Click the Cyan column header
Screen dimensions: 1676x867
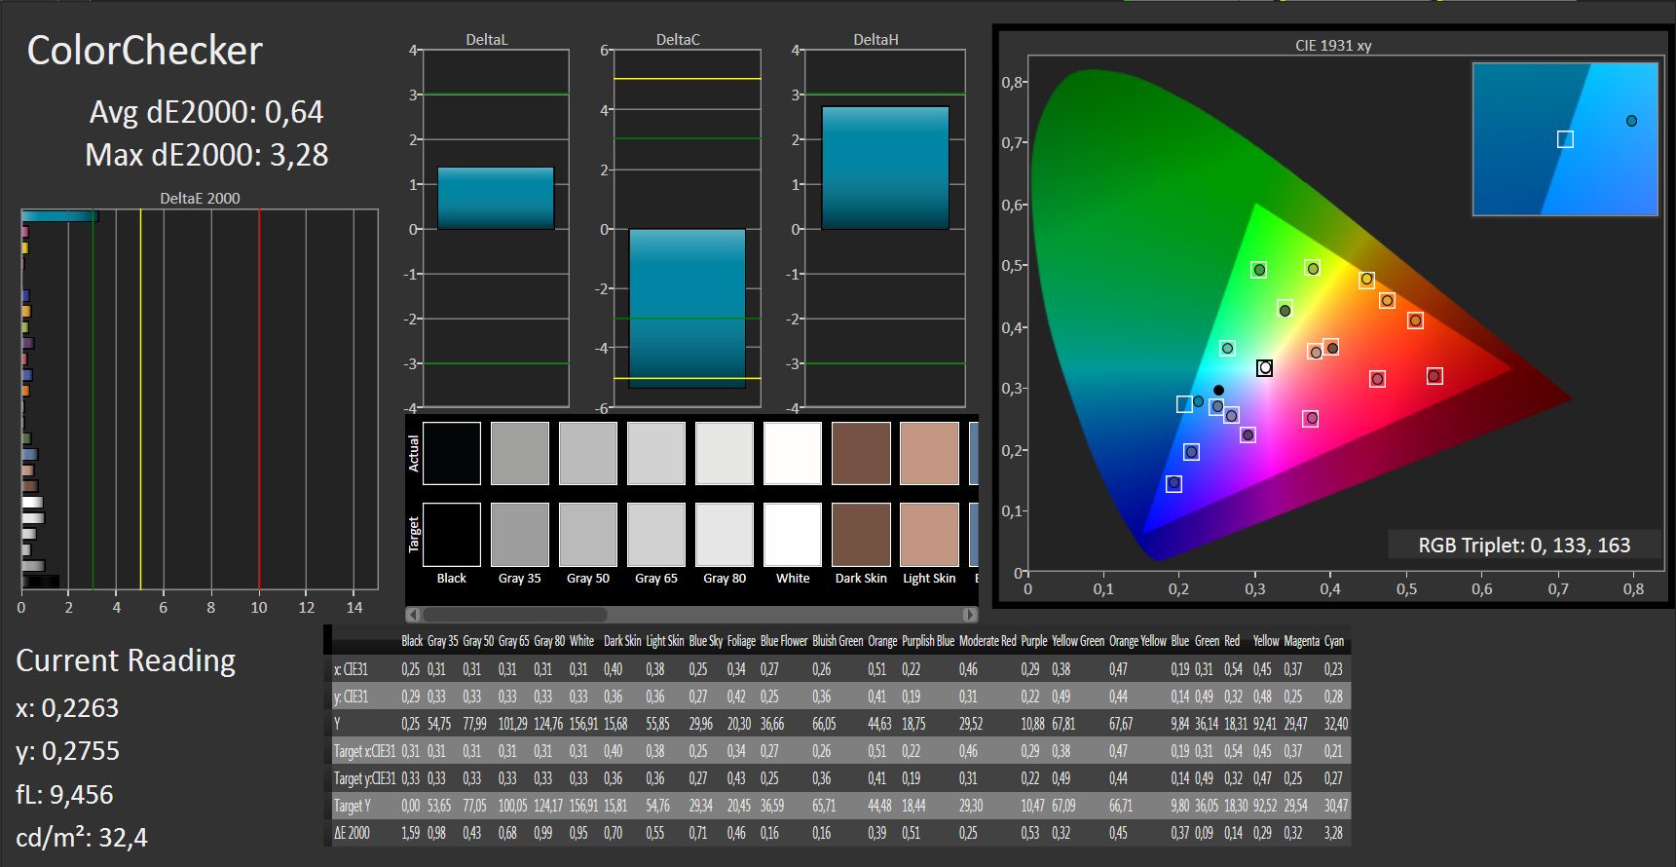click(1334, 641)
